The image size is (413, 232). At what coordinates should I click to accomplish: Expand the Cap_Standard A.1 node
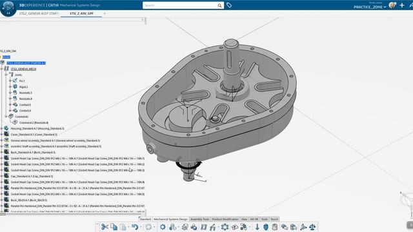pyautogui.click(x=2, y=176)
